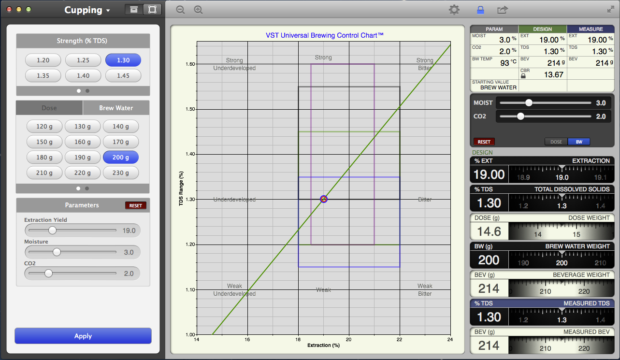This screenshot has width=620, height=360.
Task: Click the Beverage Weight ruler dial
Action: tap(562, 288)
